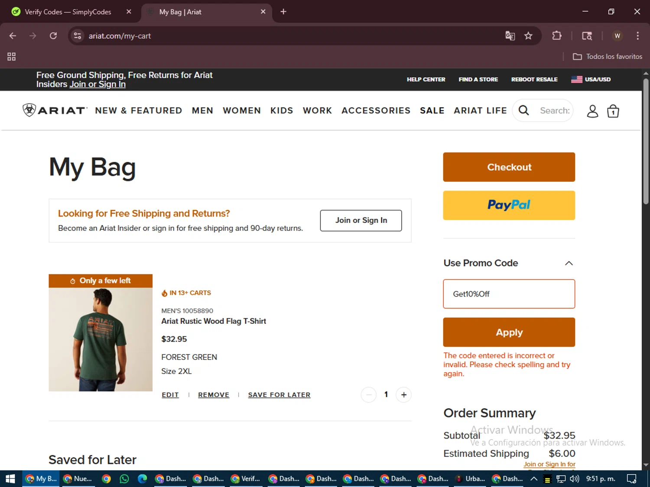Open the Windows Start menu

10,479
